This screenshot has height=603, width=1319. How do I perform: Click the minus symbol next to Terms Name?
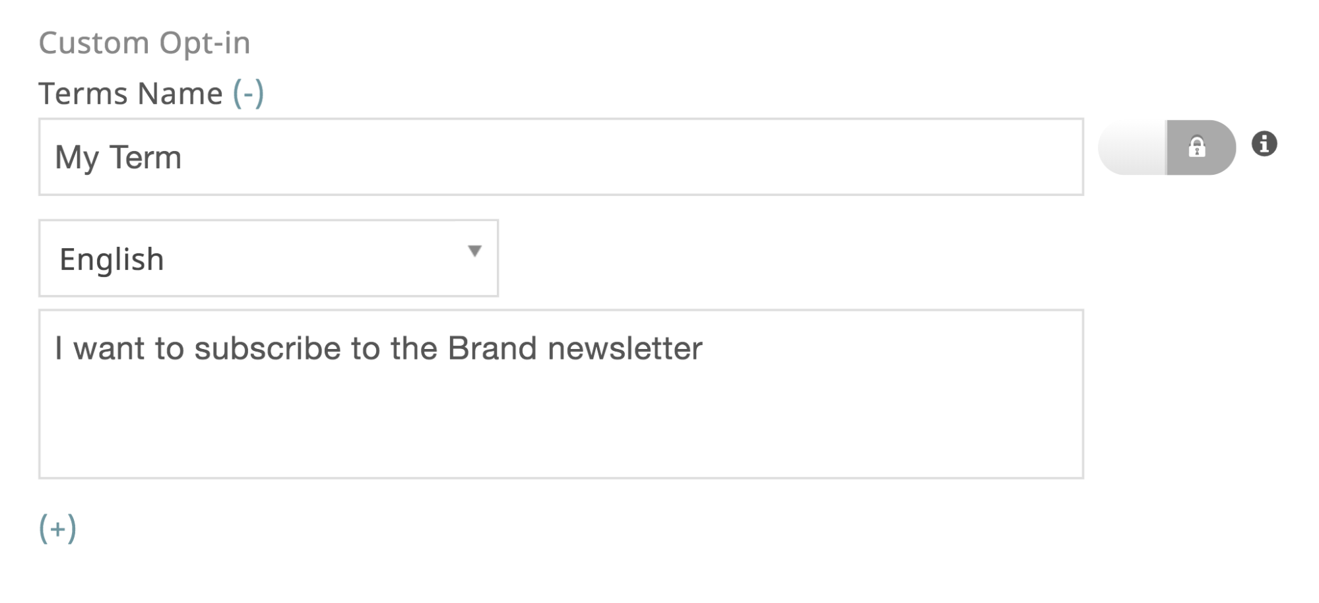tap(248, 93)
